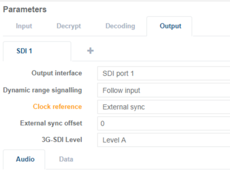This screenshot has width=230, height=175.
Task: Expand the Dynamic range signalling dropdown
Action: (163, 90)
